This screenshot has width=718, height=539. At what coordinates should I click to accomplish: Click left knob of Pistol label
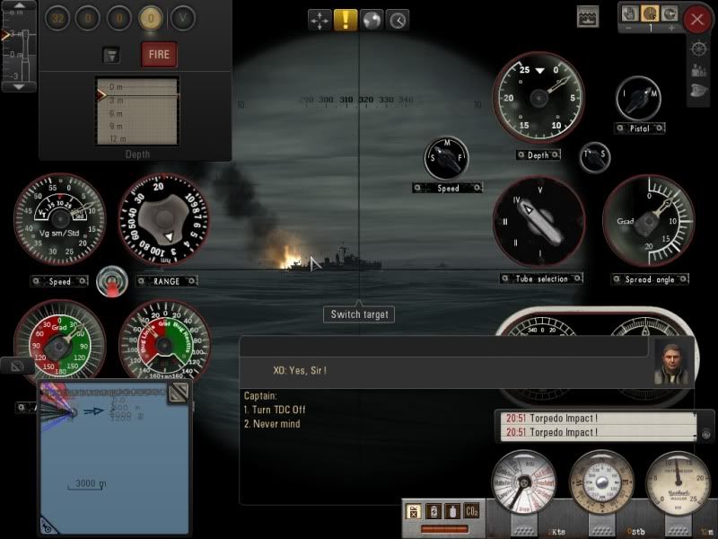(x=620, y=128)
